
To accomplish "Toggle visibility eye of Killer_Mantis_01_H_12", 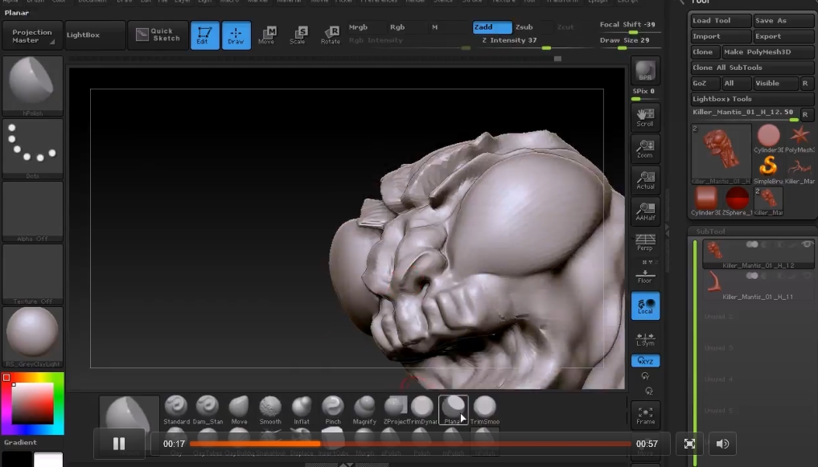I will pyautogui.click(x=807, y=244).
